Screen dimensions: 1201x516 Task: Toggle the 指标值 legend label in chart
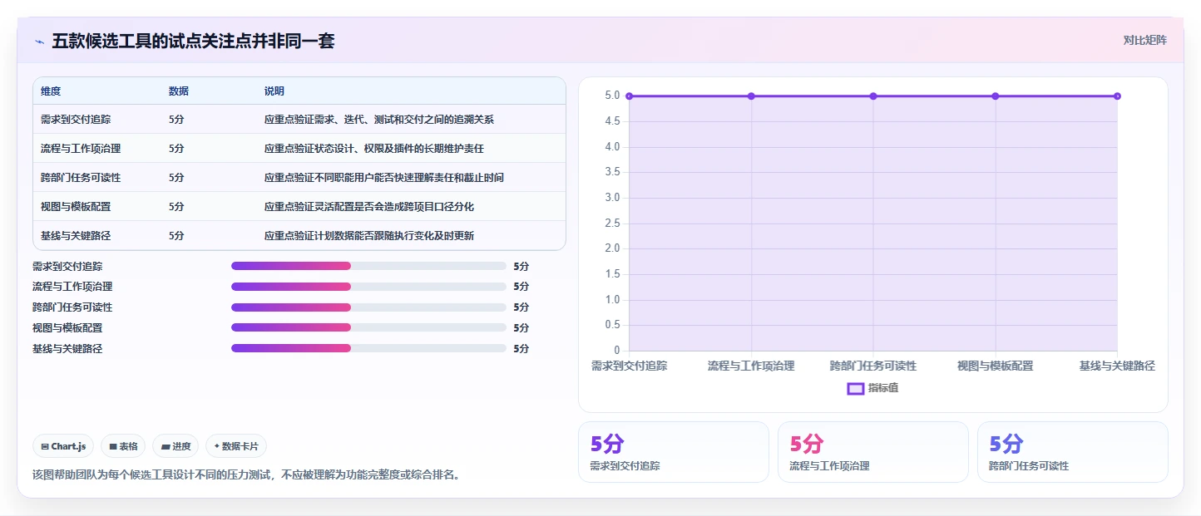coord(883,388)
